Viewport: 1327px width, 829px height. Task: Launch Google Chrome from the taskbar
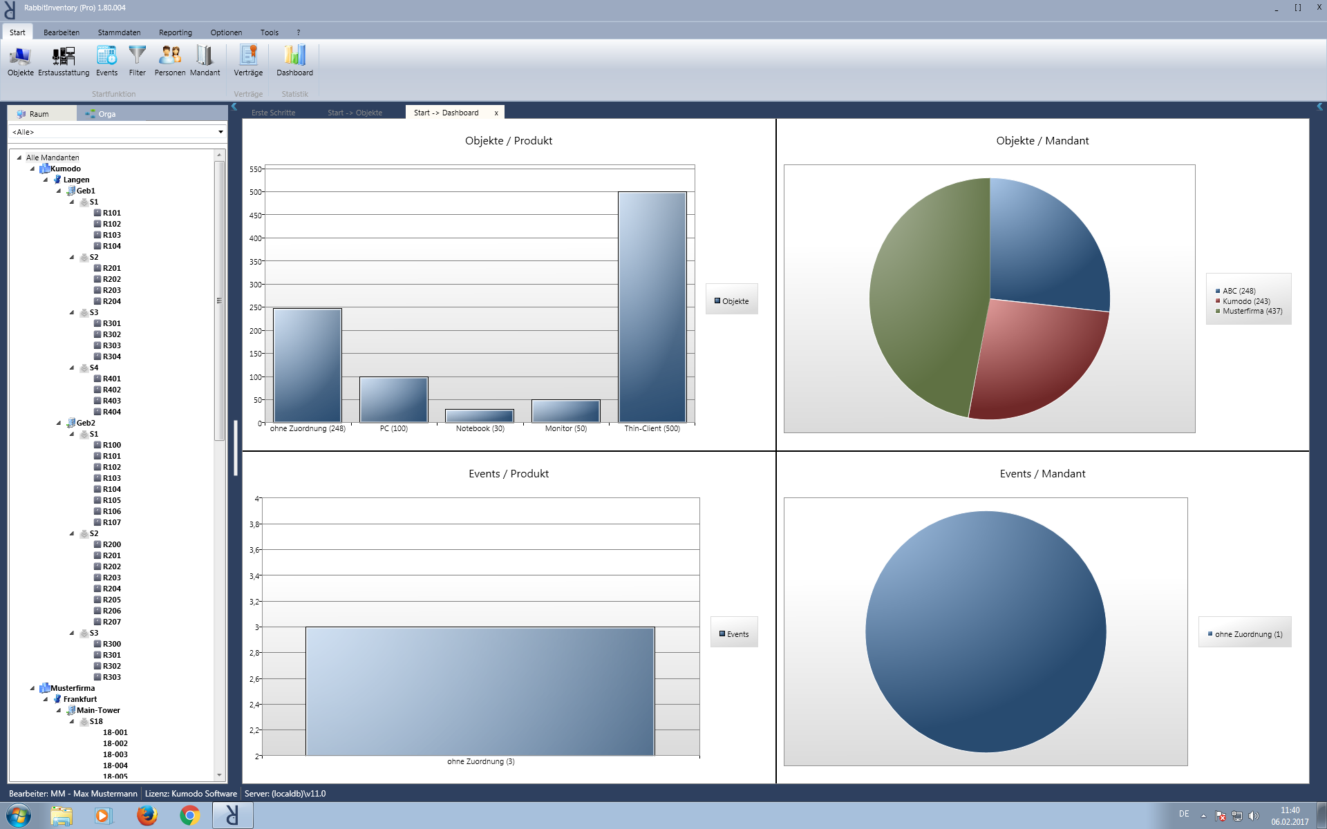[189, 815]
